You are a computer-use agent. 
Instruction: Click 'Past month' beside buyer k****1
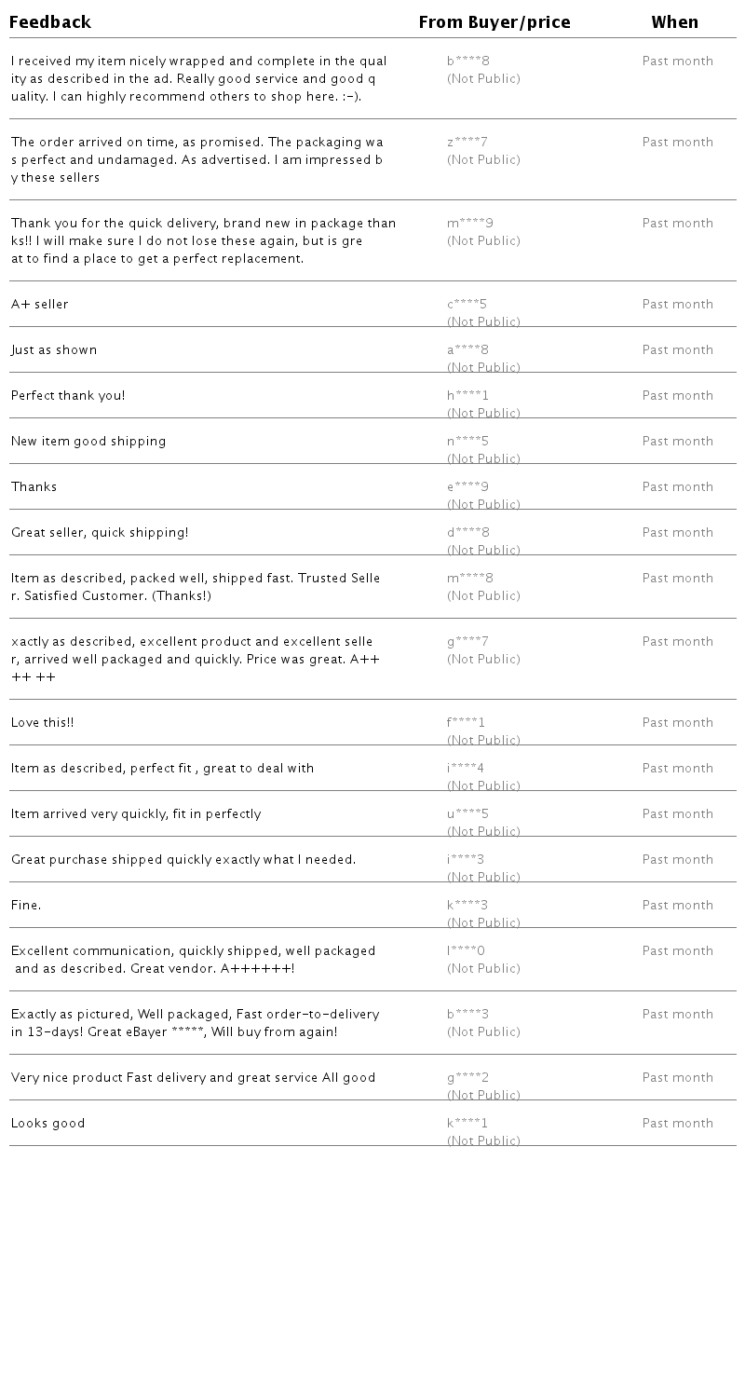click(x=677, y=1124)
